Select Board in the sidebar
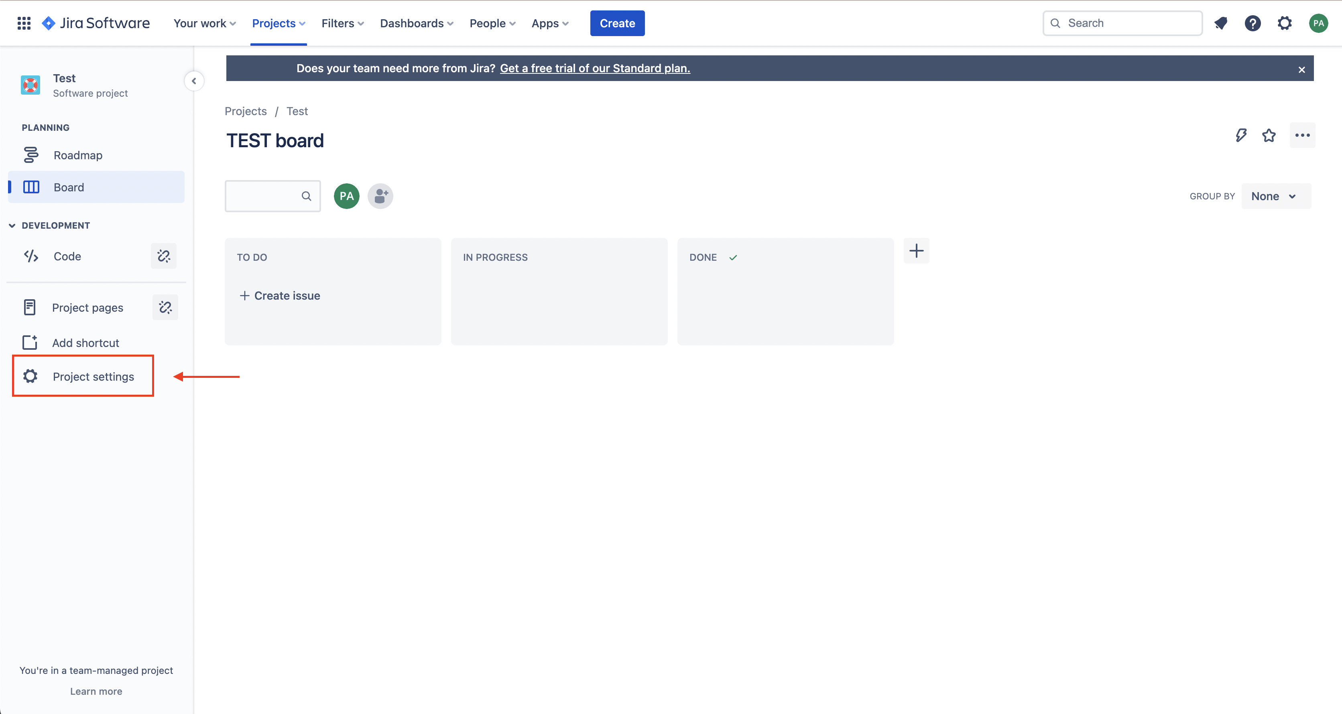Viewport: 1342px width, 714px height. coord(96,187)
